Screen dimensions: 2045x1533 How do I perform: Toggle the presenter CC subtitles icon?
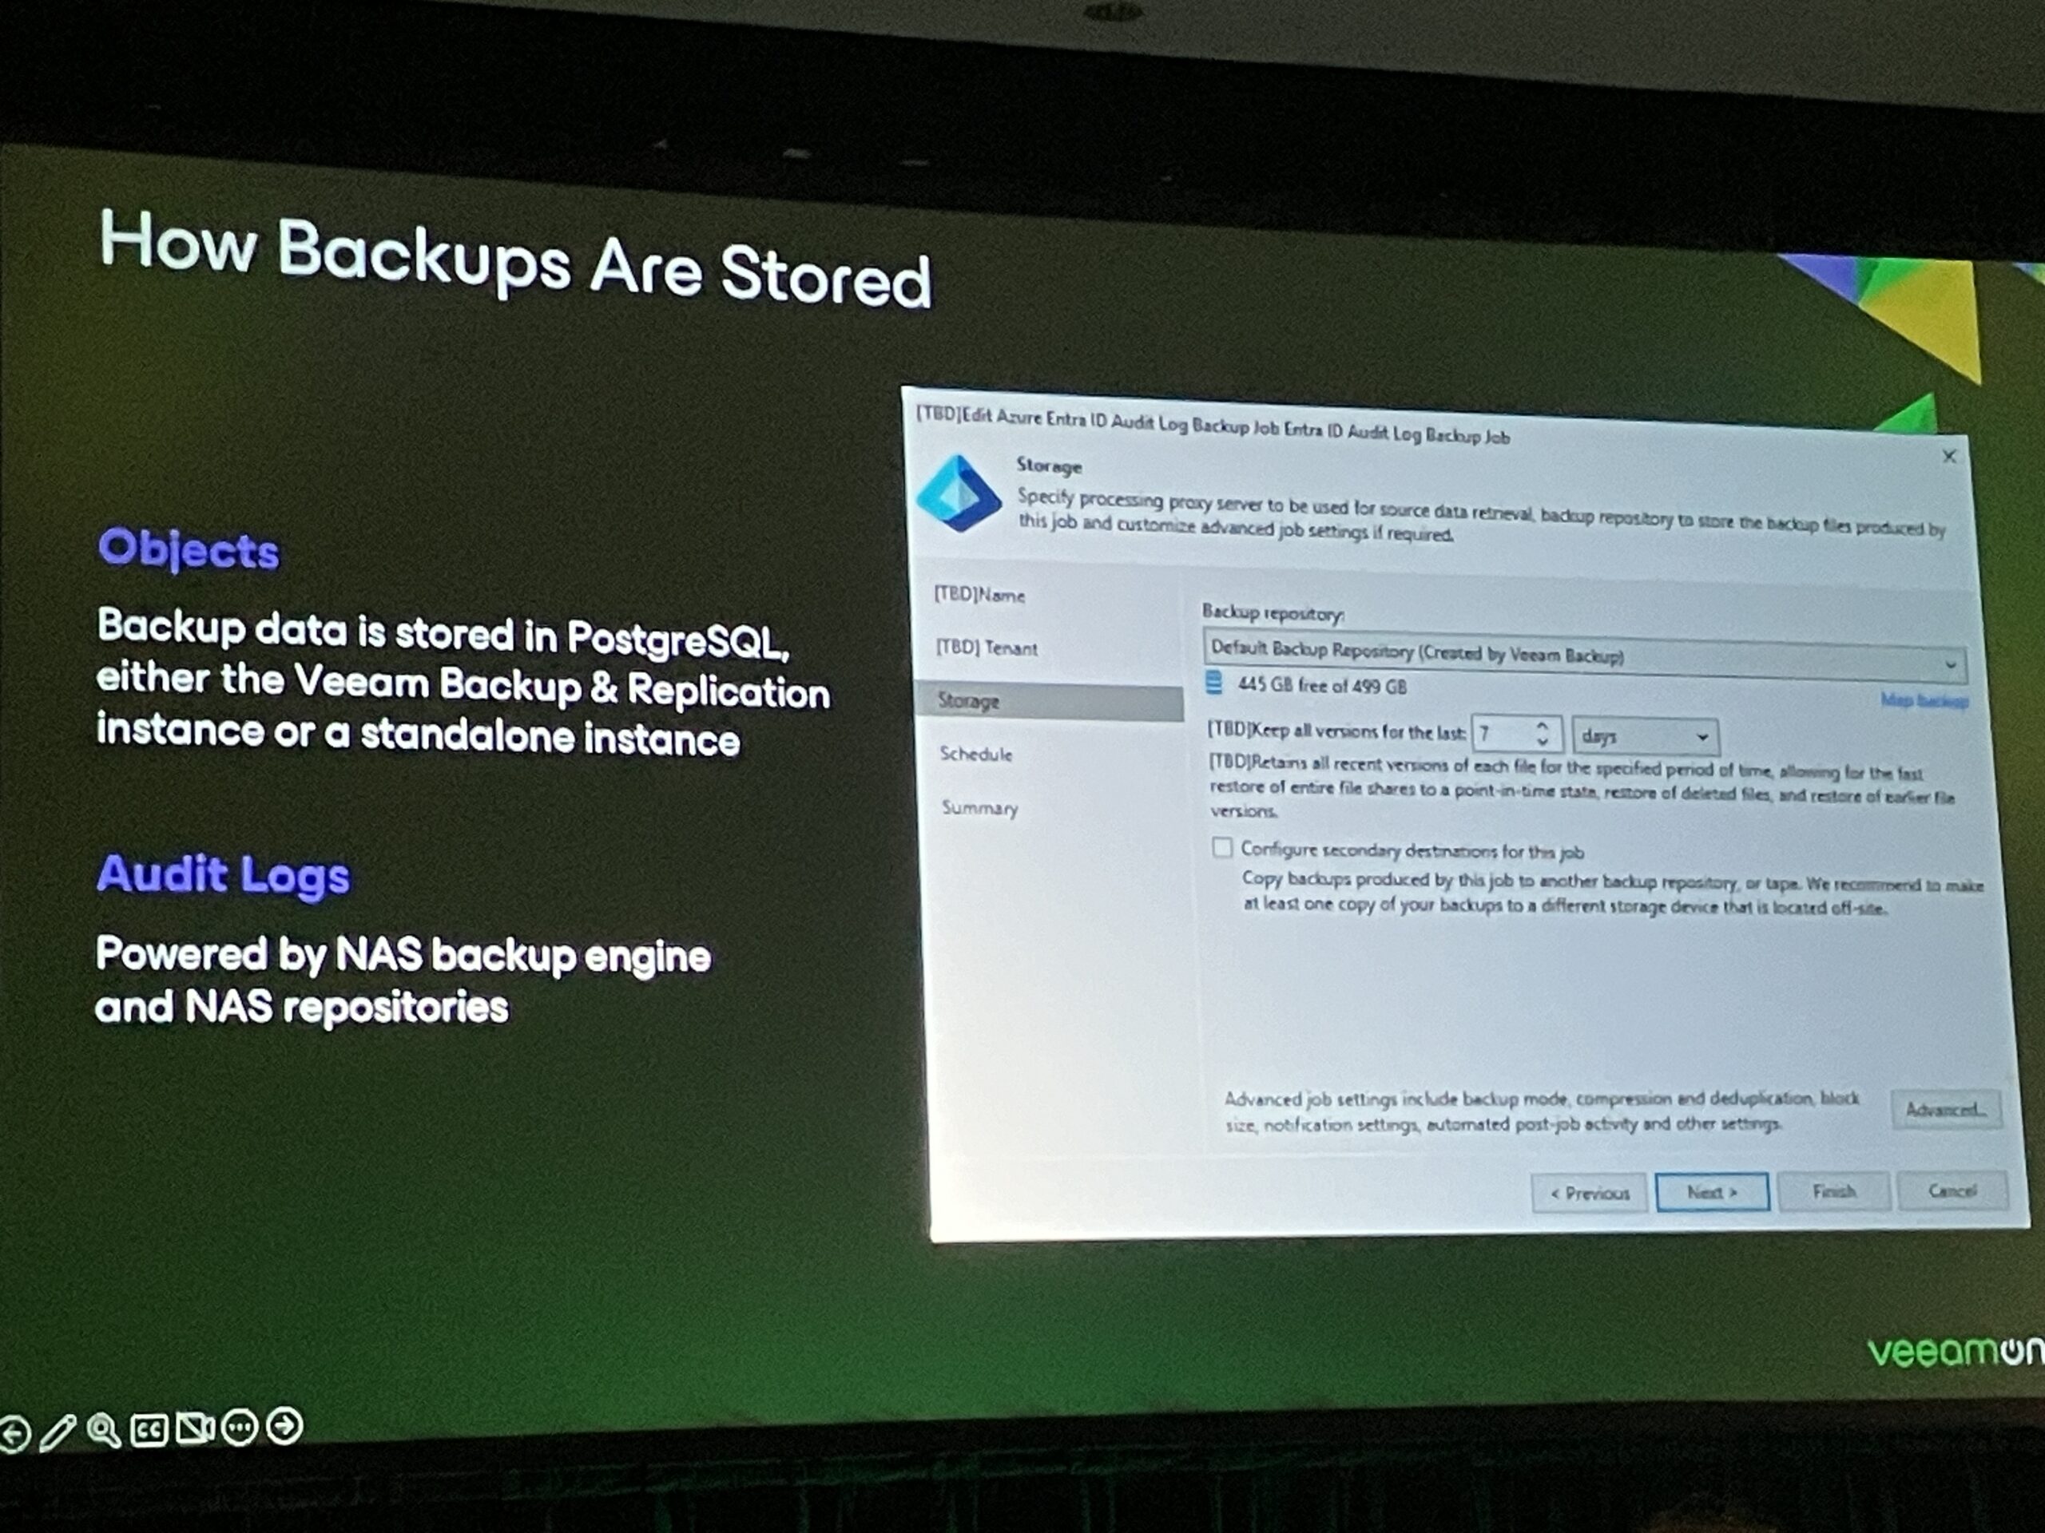(x=149, y=1431)
